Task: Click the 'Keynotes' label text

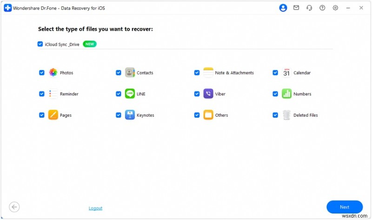Action: 146,115
